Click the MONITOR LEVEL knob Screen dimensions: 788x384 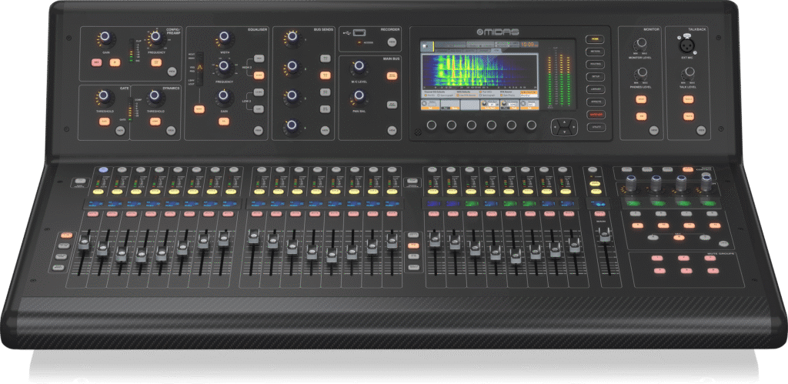click(641, 45)
